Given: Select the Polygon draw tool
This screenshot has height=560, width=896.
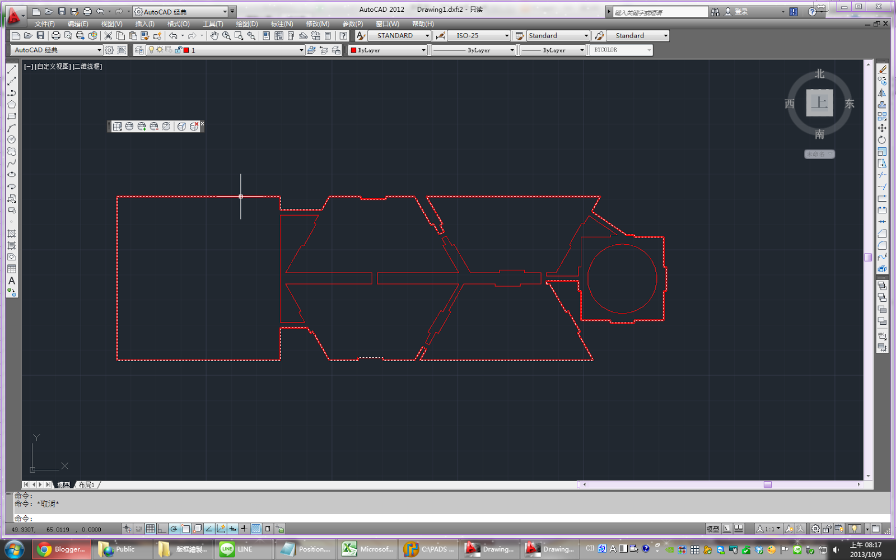Looking at the screenshot, I should pos(12,105).
